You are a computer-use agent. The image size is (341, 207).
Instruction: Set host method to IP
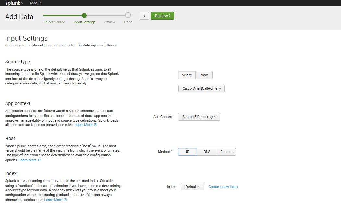[x=188, y=152]
